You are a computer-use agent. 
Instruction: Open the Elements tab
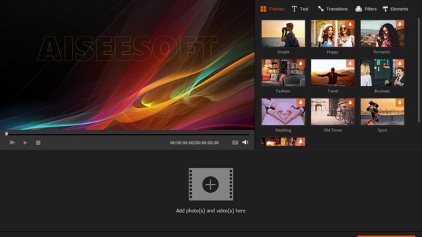tap(395, 9)
